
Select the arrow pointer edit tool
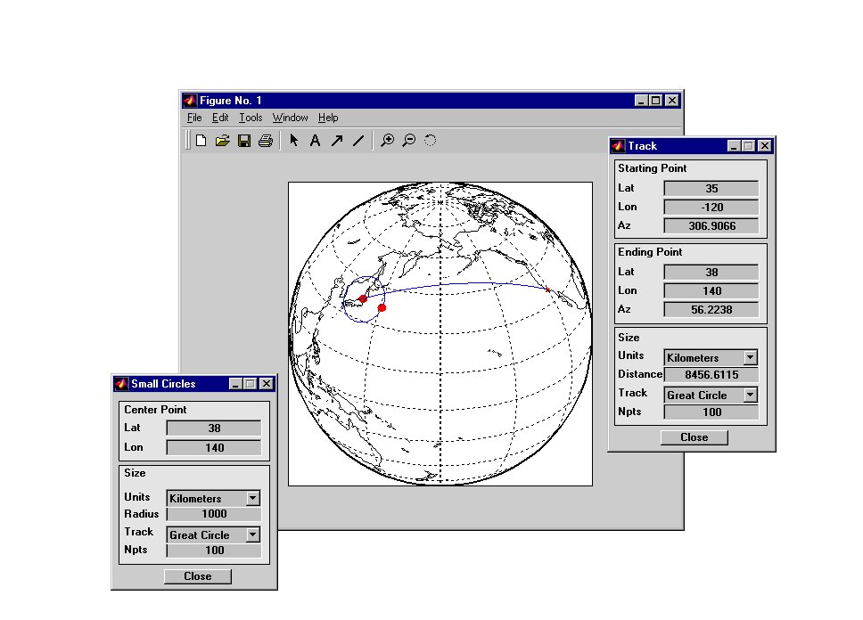294,141
